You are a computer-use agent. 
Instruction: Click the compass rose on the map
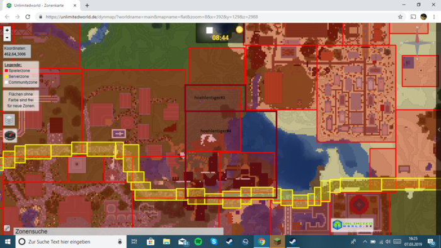coord(417,43)
